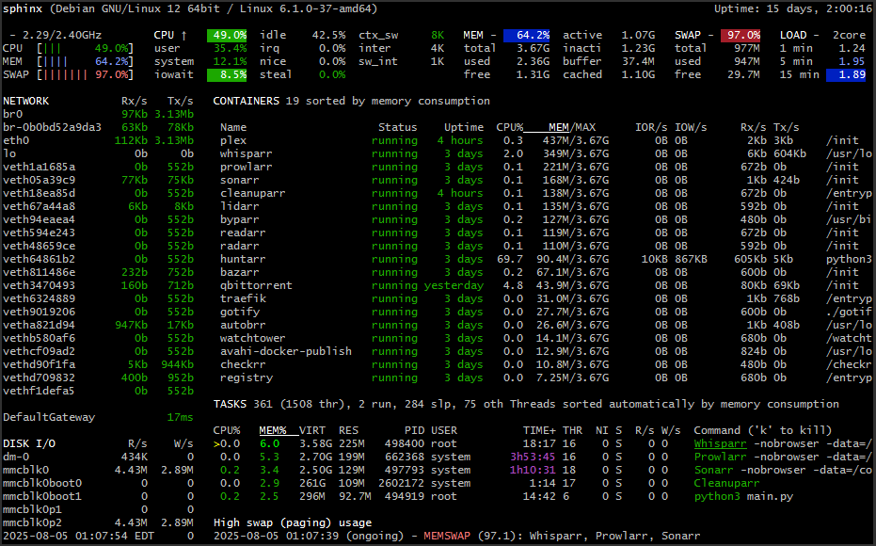Image resolution: width=876 pixels, height=546 pixels.
Task: Click the MEM usage bar gauge
Action: pos(86,61)
